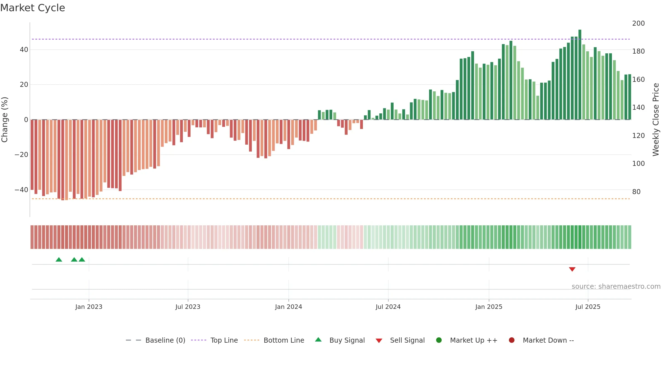
Task: Click the dark red Market Down legend dot
Action: click(512, 340)
